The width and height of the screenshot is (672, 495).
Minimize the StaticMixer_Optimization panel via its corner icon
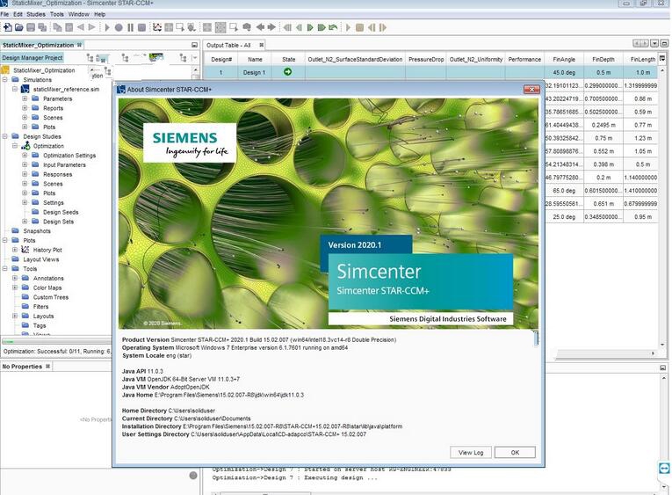pyautogui.click(x=194, y=45)
